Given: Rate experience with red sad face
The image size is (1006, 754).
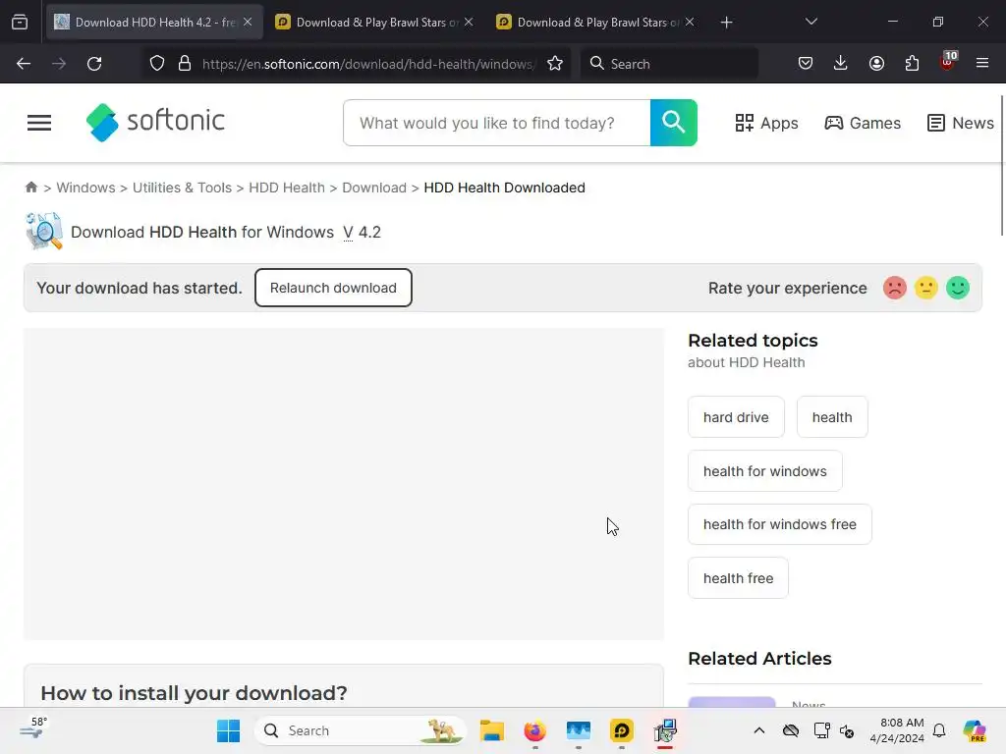Looking at the screenshot, I should (x=894, y=288).
